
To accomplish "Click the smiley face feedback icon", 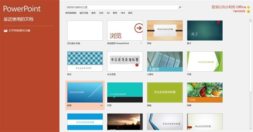I will tap(249, 7).
